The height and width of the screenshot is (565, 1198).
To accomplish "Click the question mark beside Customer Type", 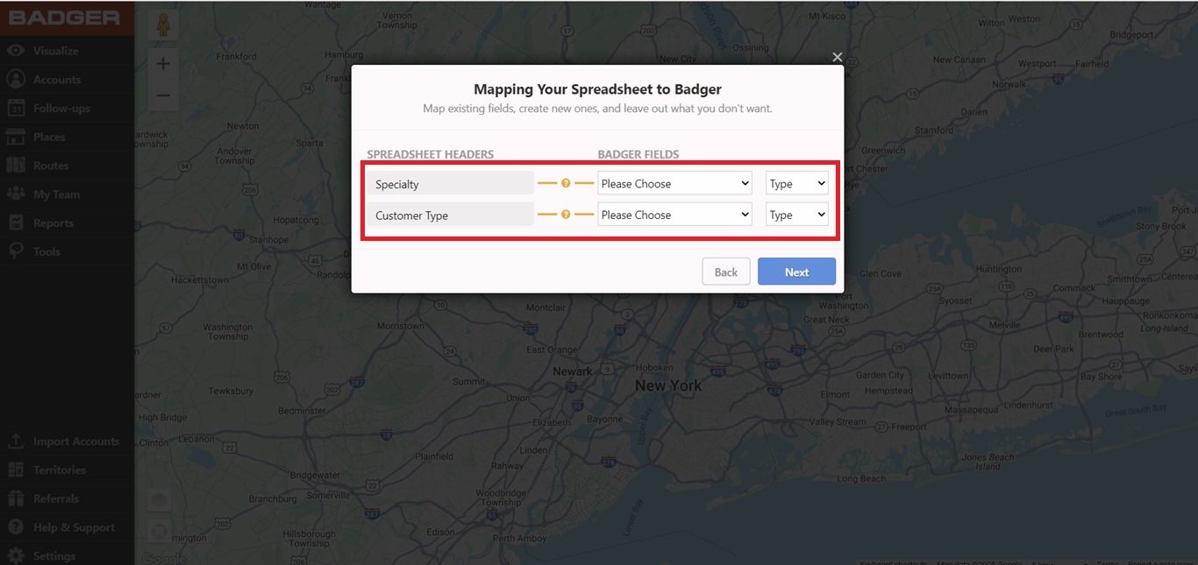I will (x=566, y=215).
